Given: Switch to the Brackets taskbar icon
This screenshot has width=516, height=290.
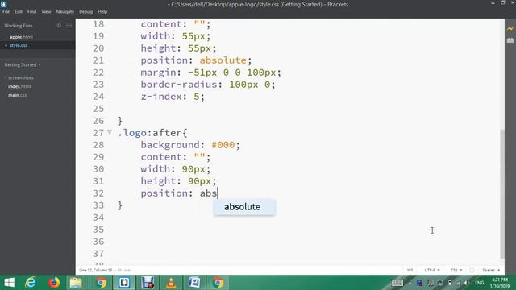Looking at the screenshot, I should tap(124, 283).
